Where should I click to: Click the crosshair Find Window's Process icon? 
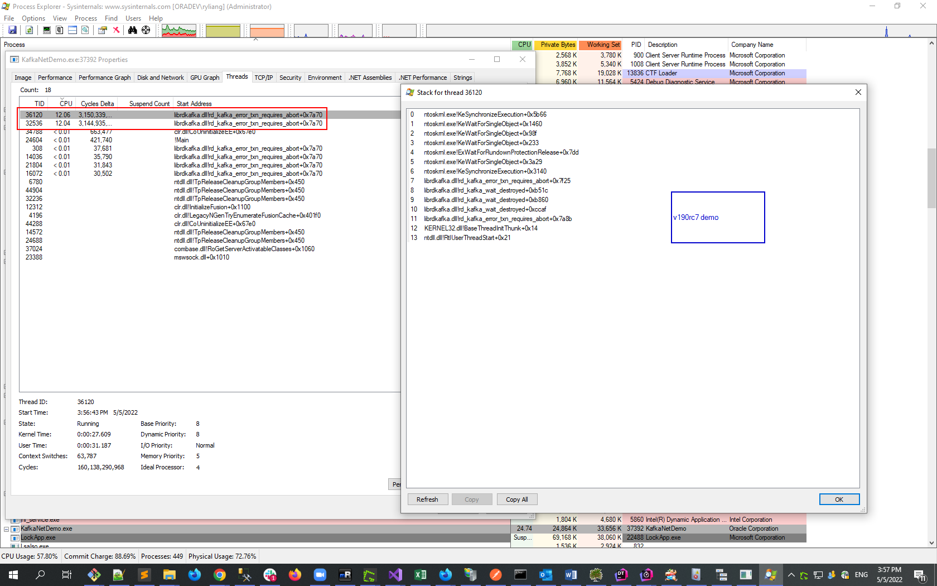tap(146, 30)
